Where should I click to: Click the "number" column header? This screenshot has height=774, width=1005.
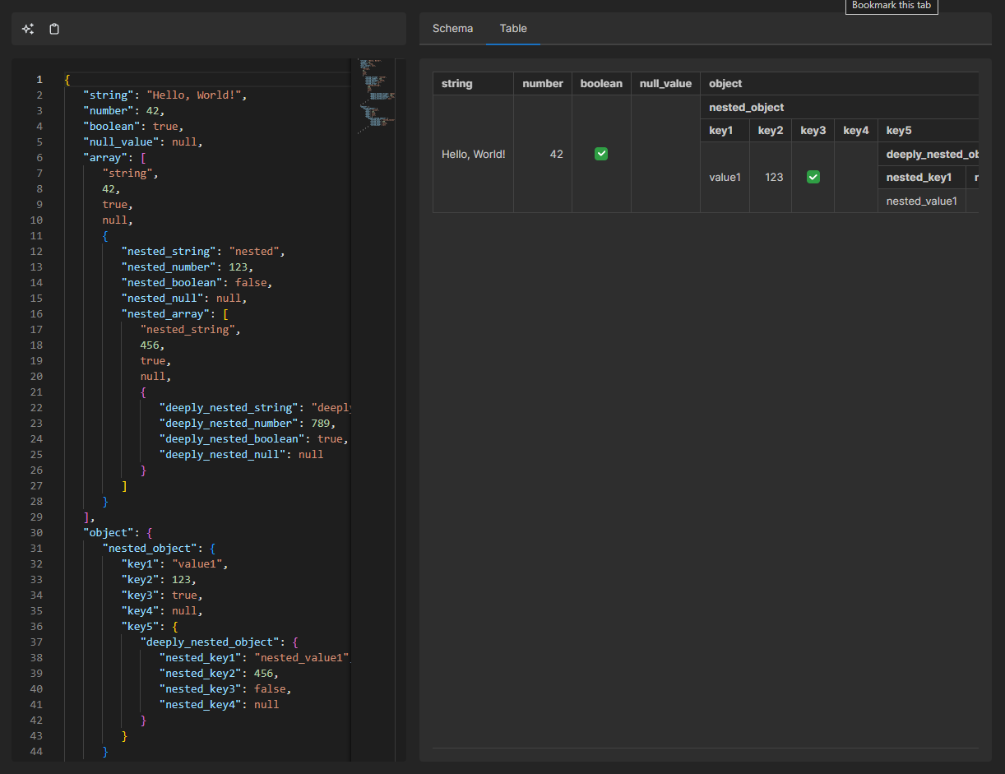(543, 83)
